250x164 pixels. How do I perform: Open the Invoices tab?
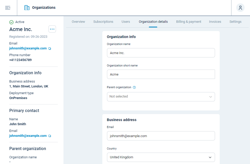pos(215,21)
